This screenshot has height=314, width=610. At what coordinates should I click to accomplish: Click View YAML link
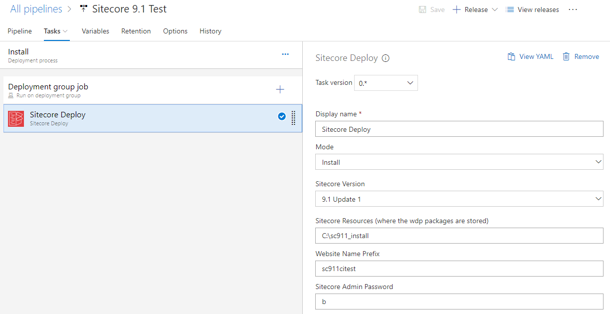click(531, 57)
